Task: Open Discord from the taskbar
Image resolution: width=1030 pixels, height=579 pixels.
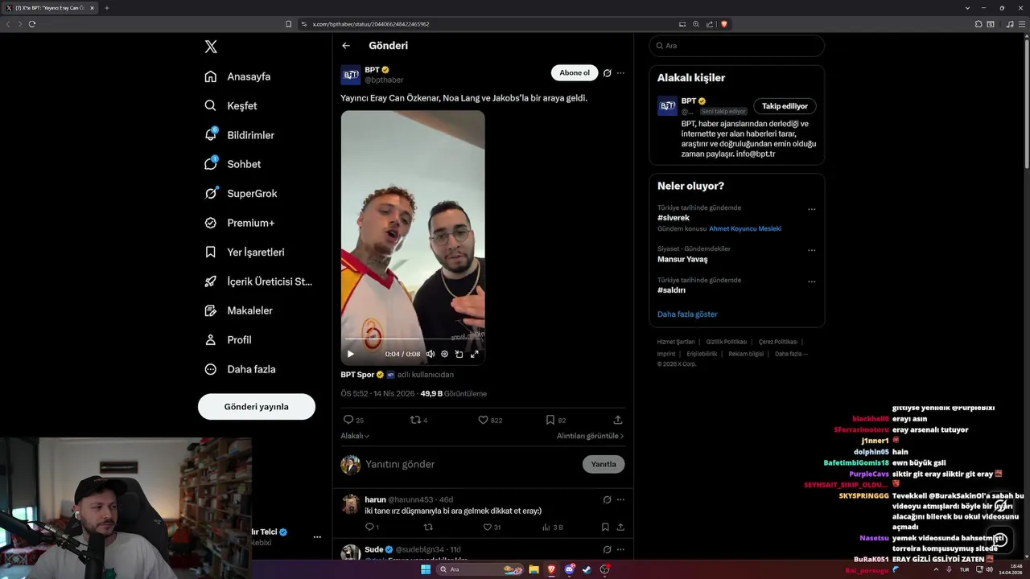Action: tap(569, 569)
